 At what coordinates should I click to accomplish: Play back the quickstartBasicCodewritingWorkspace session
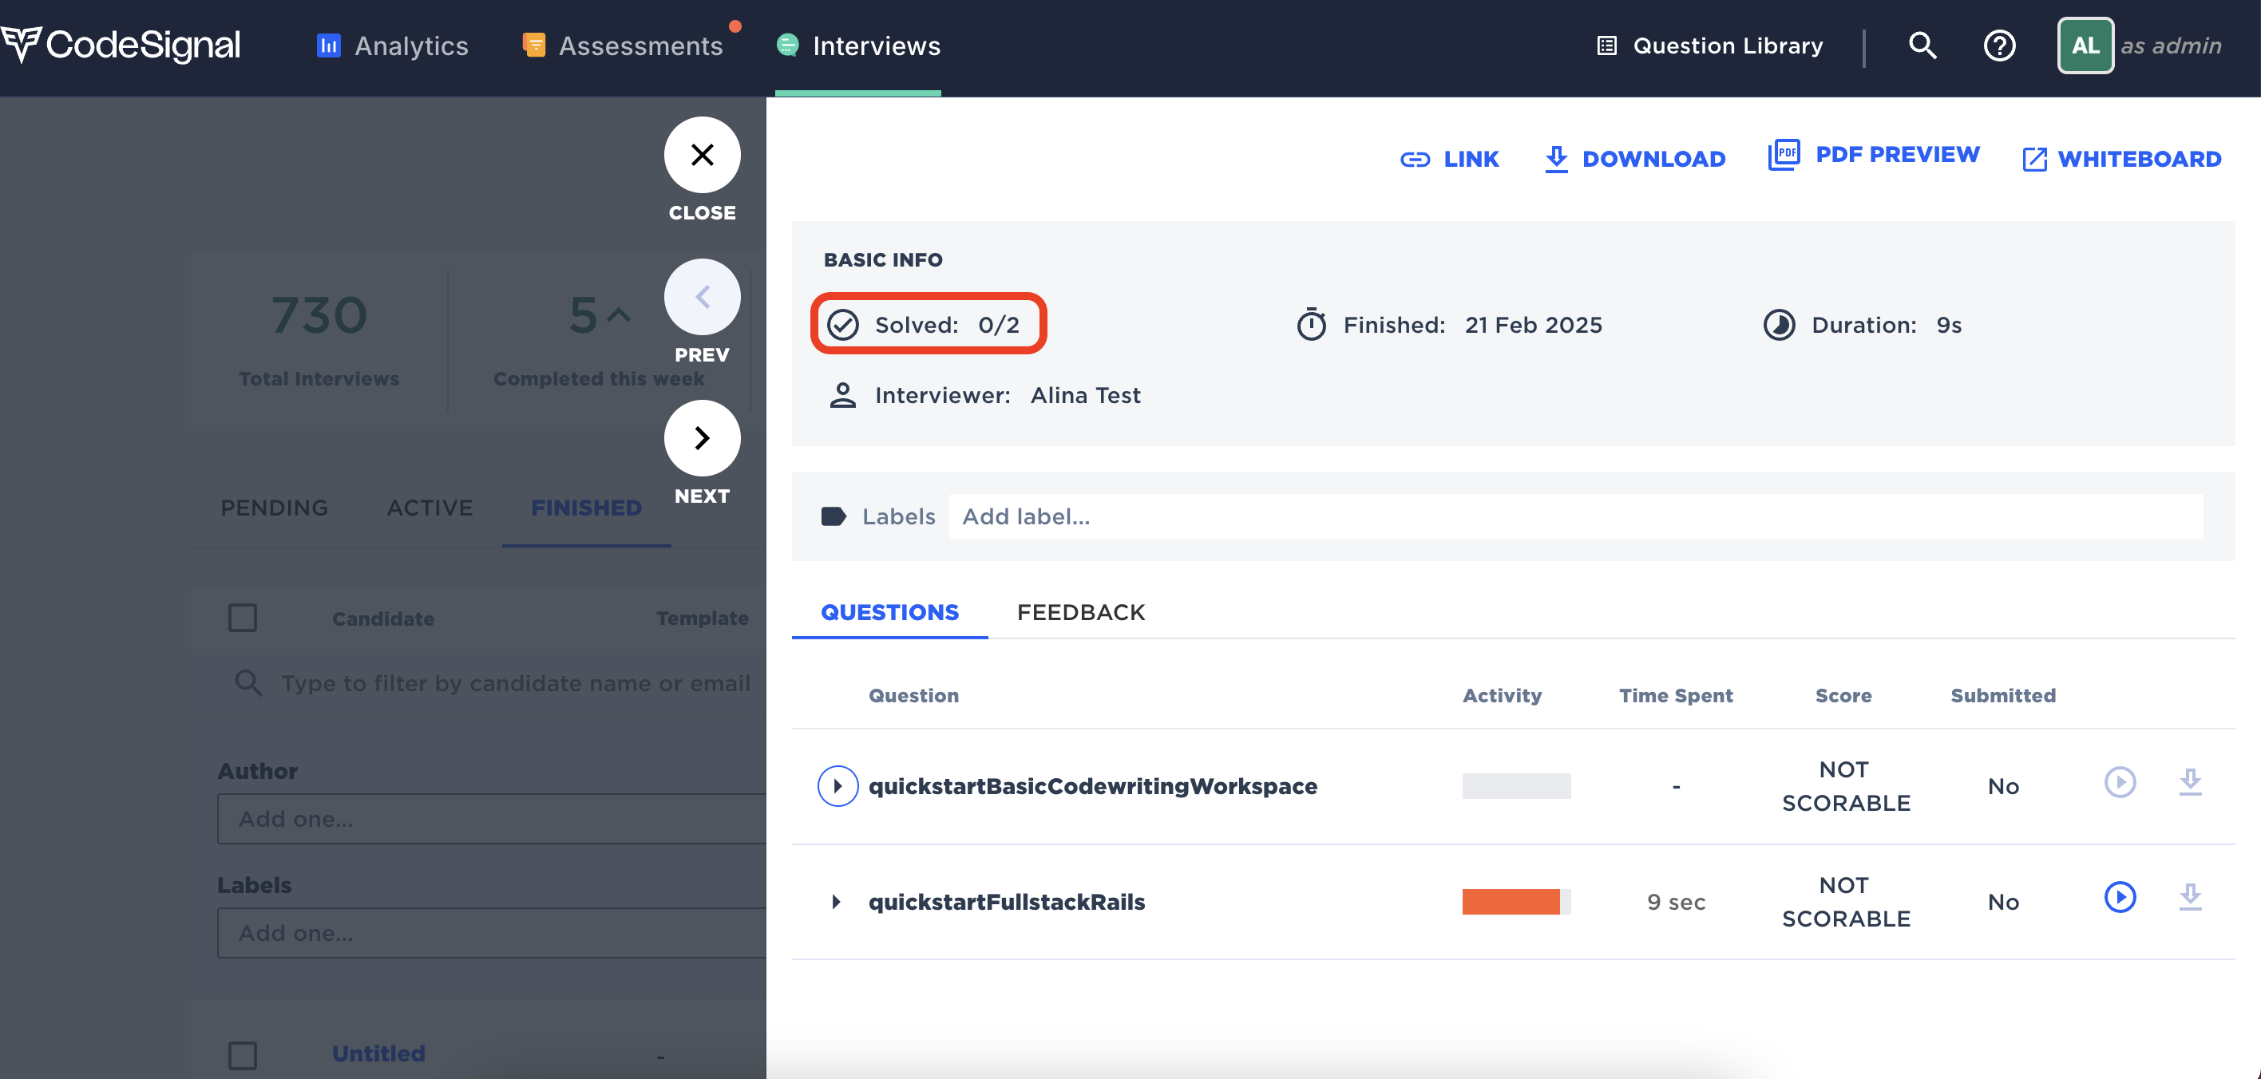click(x=2120, y=781)
